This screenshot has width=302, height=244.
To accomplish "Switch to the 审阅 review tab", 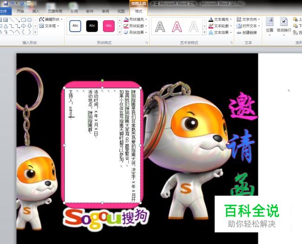I will 105,11.
